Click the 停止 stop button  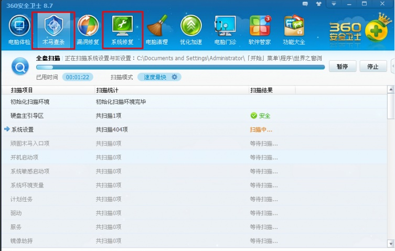click(x=373, y=67)
